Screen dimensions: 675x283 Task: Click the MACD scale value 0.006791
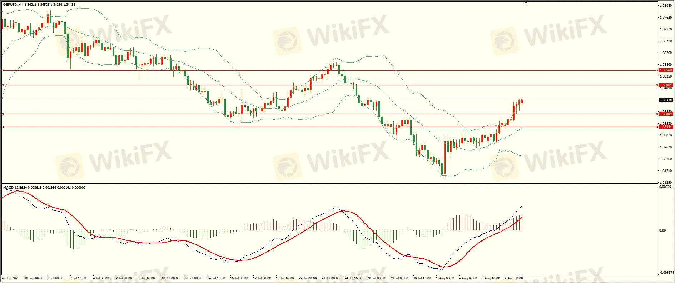pyautogui.click(x=666, y=187)
